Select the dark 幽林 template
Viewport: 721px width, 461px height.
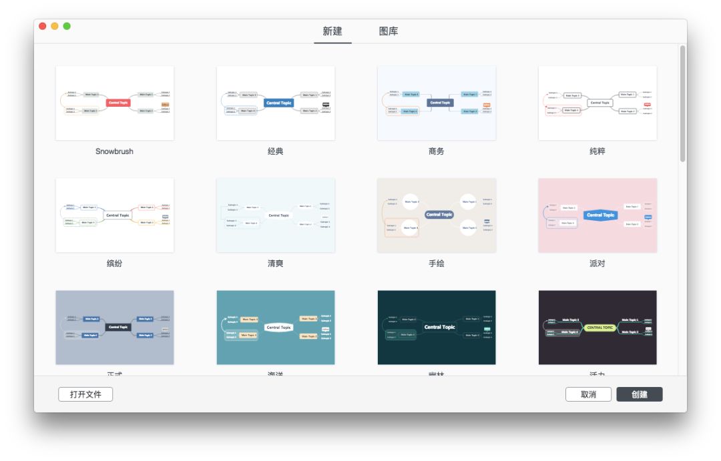(437, 327)
